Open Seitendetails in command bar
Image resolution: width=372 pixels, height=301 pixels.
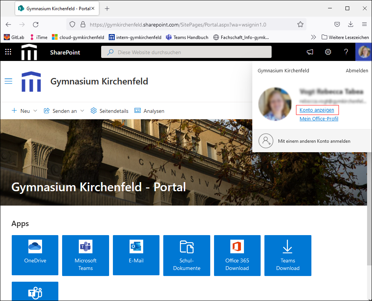109,111
